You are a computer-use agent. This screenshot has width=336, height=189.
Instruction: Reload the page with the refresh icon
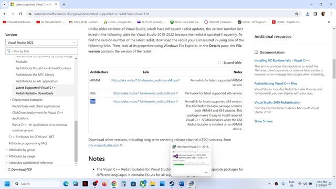pos(20,14)
